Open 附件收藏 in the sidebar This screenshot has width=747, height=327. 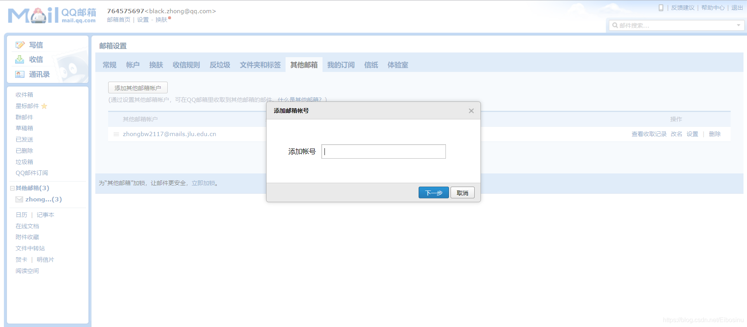pyautogui.click(x=27, y=237)
